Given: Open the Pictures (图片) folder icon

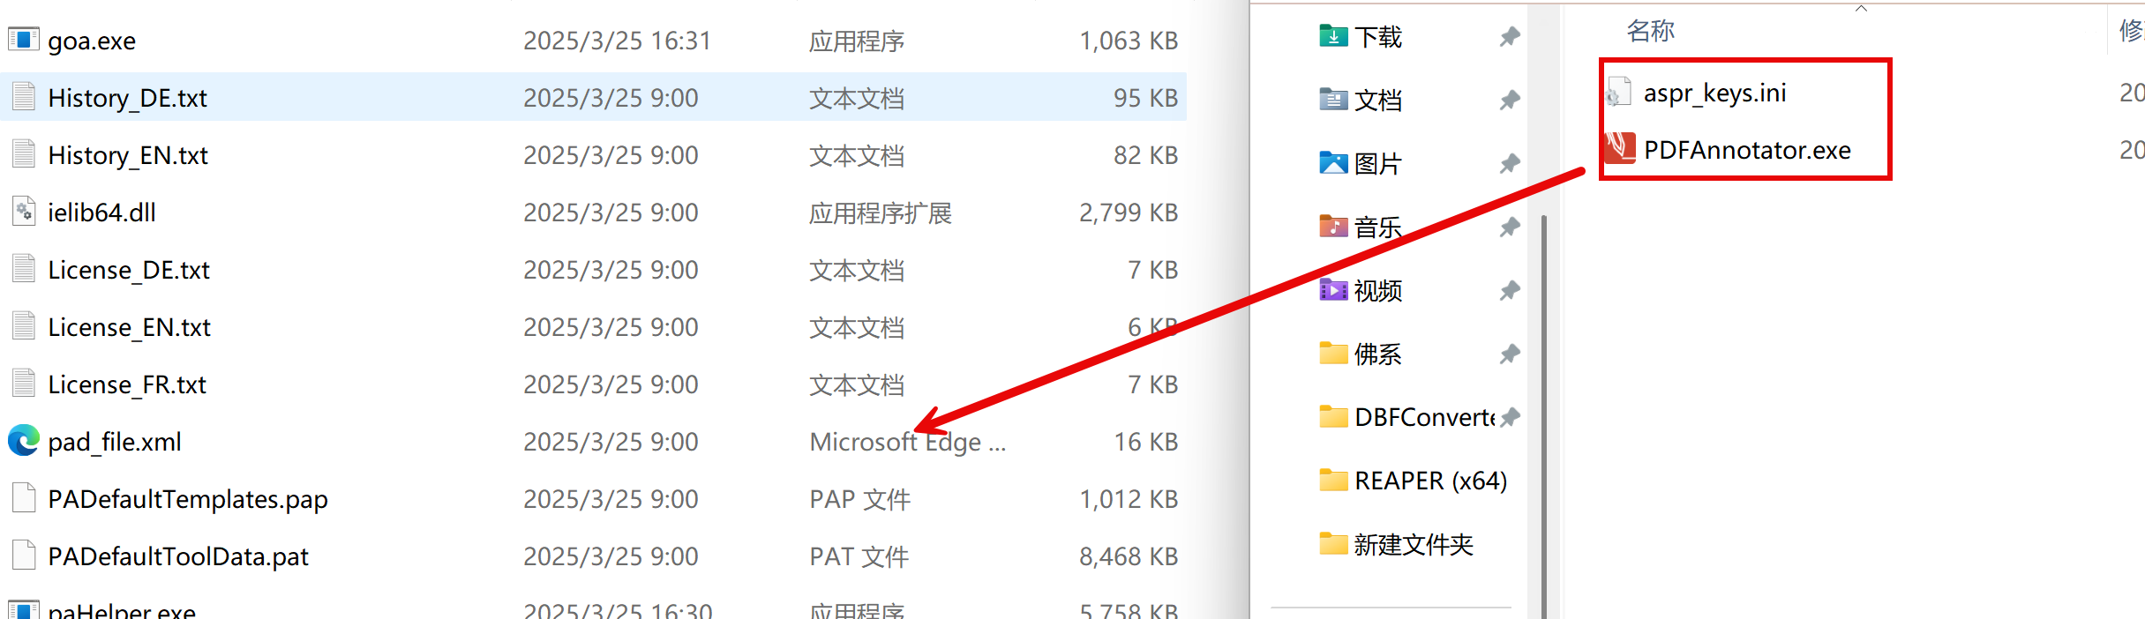Looking at the screenshot, I should tap(1332, 163).
